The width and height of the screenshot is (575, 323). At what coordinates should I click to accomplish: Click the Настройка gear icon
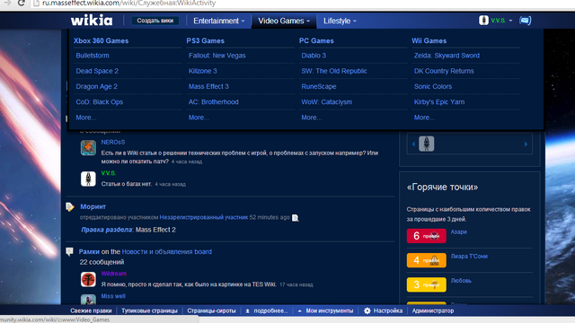(367, 310)
